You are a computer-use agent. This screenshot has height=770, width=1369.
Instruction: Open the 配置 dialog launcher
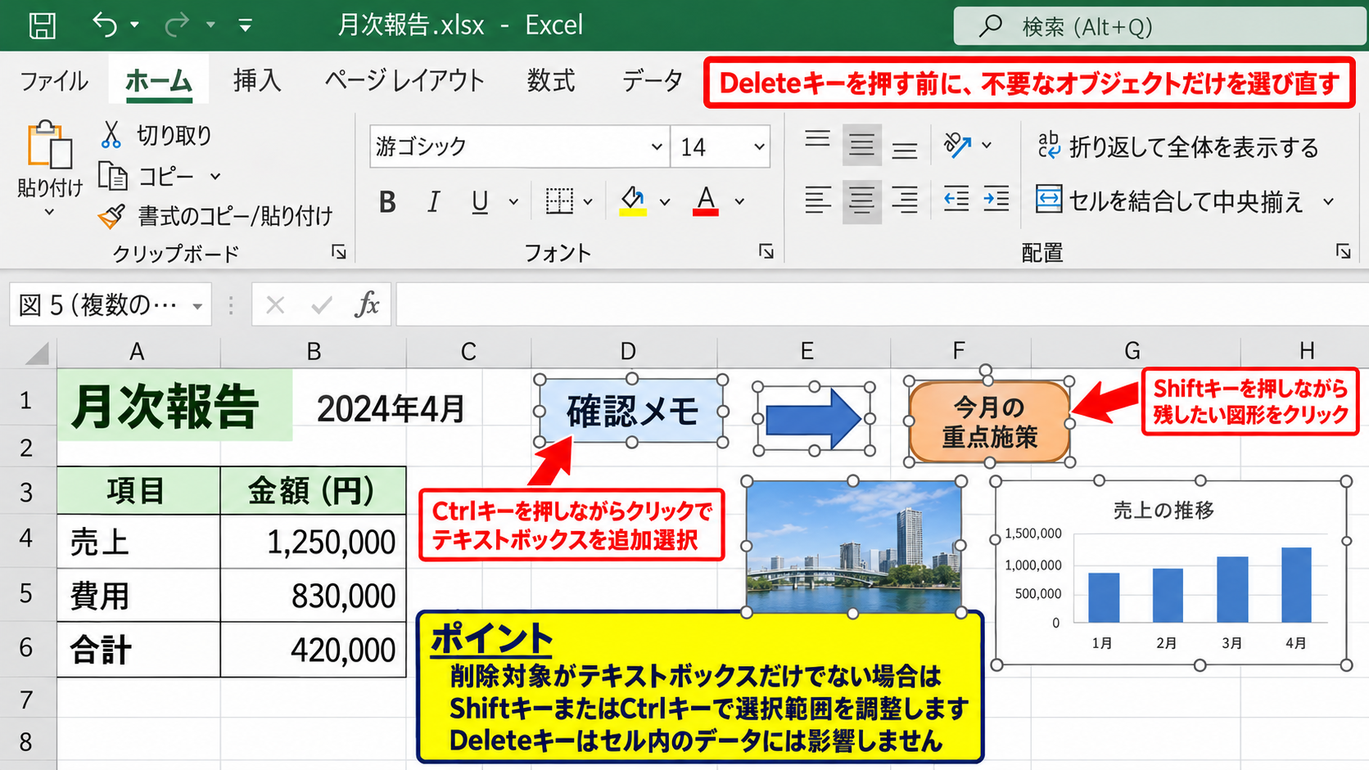[x=1344, y=251]
